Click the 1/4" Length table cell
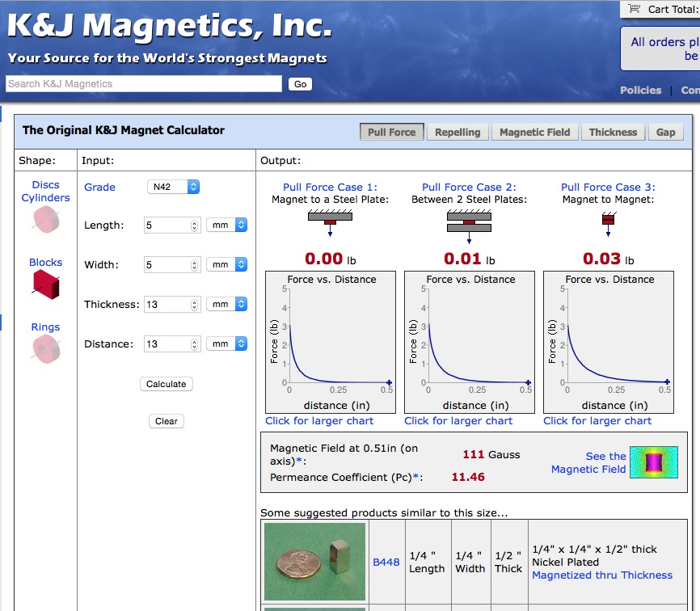 point(428,562)
